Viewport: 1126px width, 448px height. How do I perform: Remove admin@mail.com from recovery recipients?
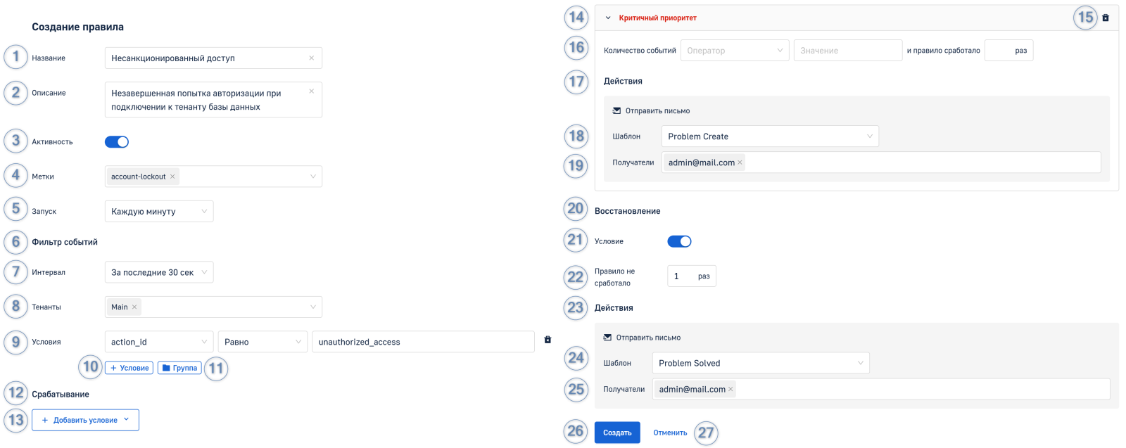pos(730,390)
